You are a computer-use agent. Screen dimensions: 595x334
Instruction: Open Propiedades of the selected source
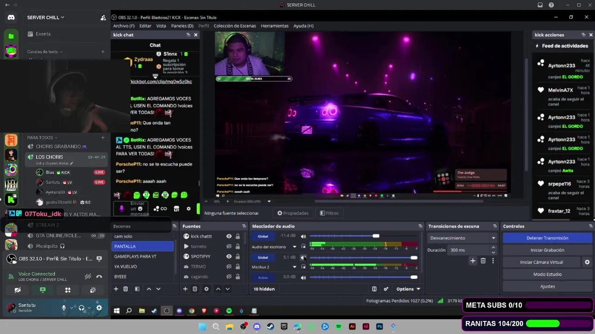click(x=293, y=213)
